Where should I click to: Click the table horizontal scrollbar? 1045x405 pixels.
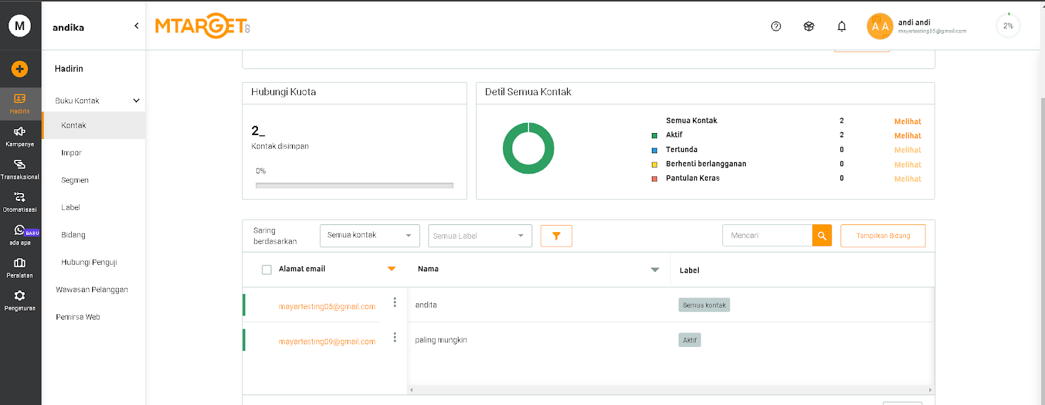[671, 390]
